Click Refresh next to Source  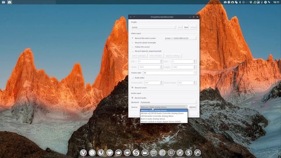(192, 107)
